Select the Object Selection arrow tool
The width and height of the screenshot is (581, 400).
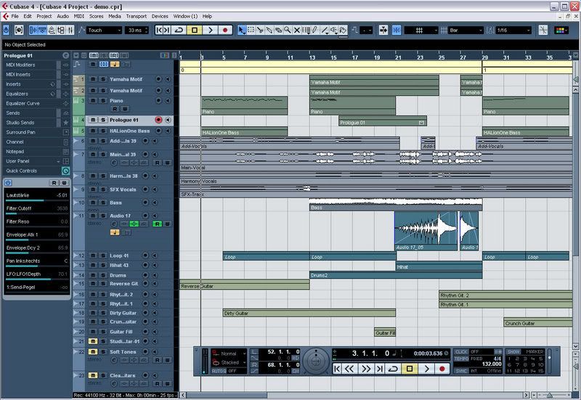point(242,30)
